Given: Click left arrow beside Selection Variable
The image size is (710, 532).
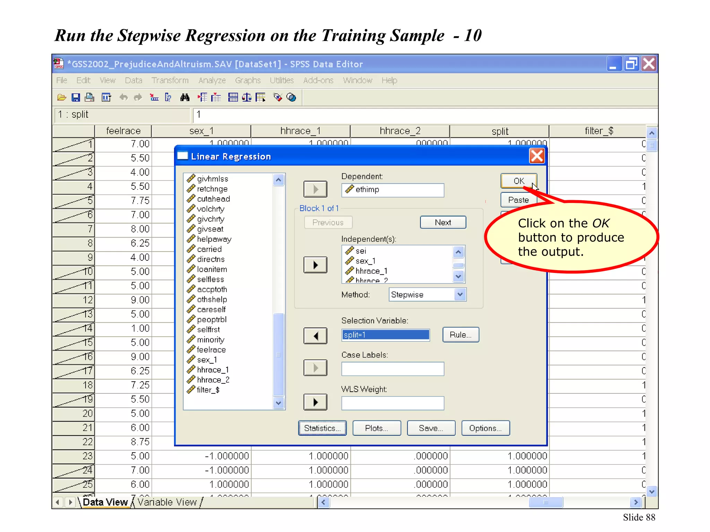Looking at the screenshot, I should click(315, 336).
